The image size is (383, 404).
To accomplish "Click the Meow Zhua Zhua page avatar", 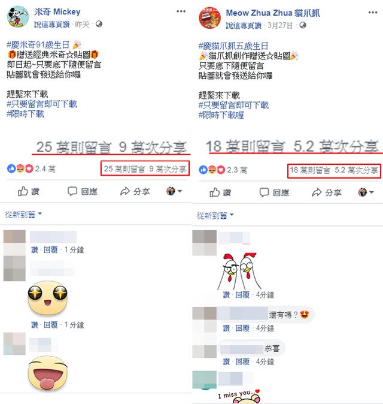I will pos(209,18).
